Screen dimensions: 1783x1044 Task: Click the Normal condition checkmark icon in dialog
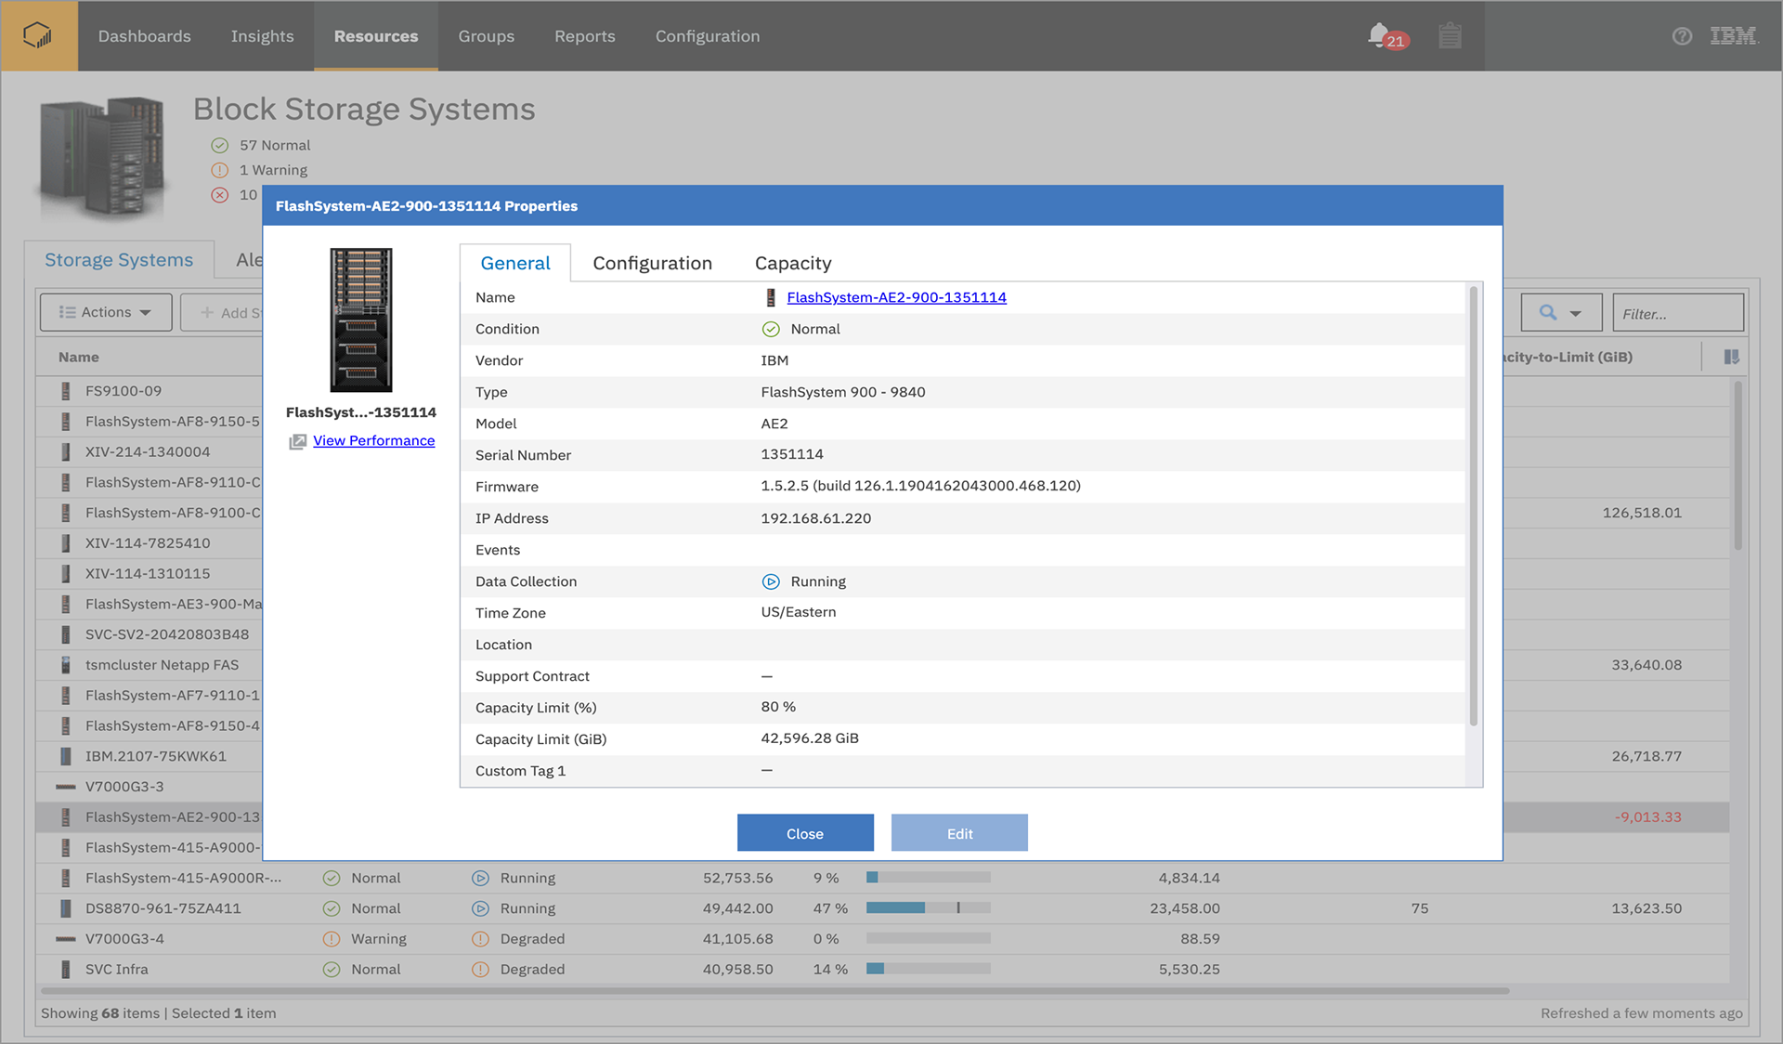(771, 329)
